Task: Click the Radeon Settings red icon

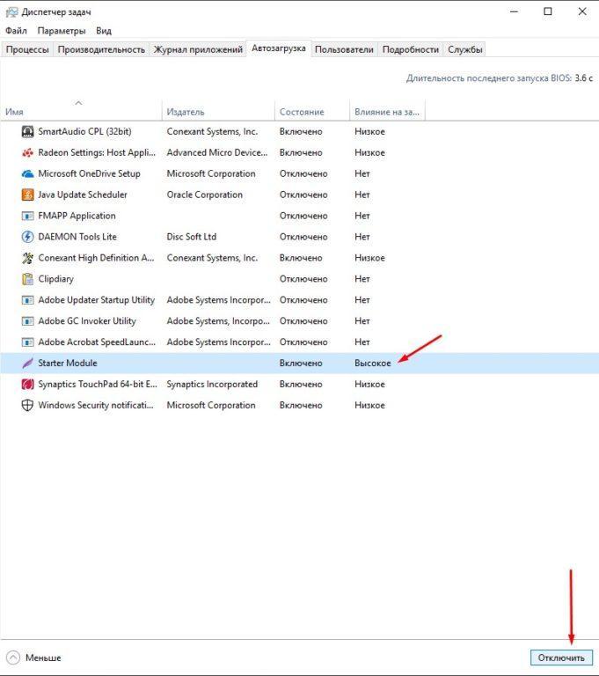Action: pyautogui.click(x=27, y=152)
